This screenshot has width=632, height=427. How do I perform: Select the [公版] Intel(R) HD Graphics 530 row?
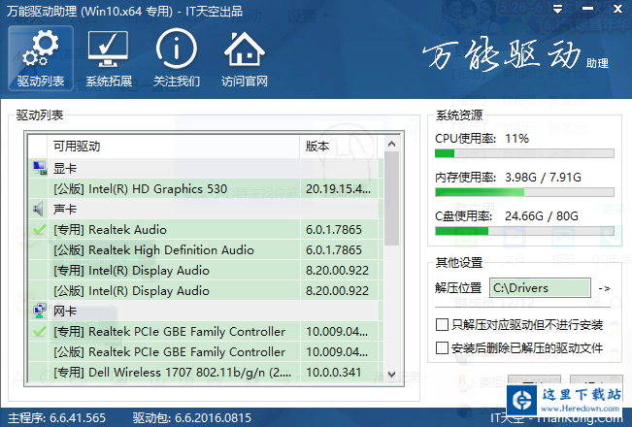coord(206,188)
